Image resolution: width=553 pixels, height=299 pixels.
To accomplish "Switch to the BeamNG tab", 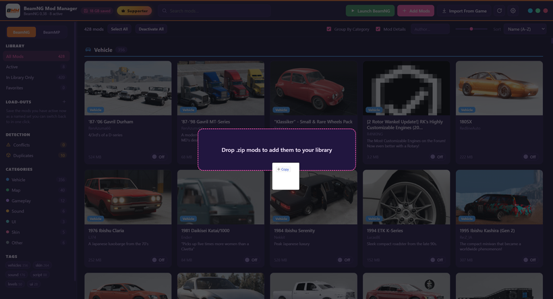I will pyautogui.click(x=22, y=32).
